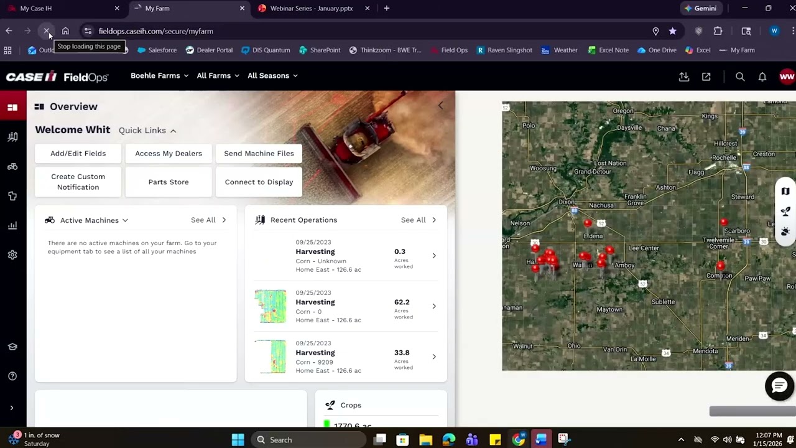Open the notifications bell icon
The image size is (796, 448).
762,77
